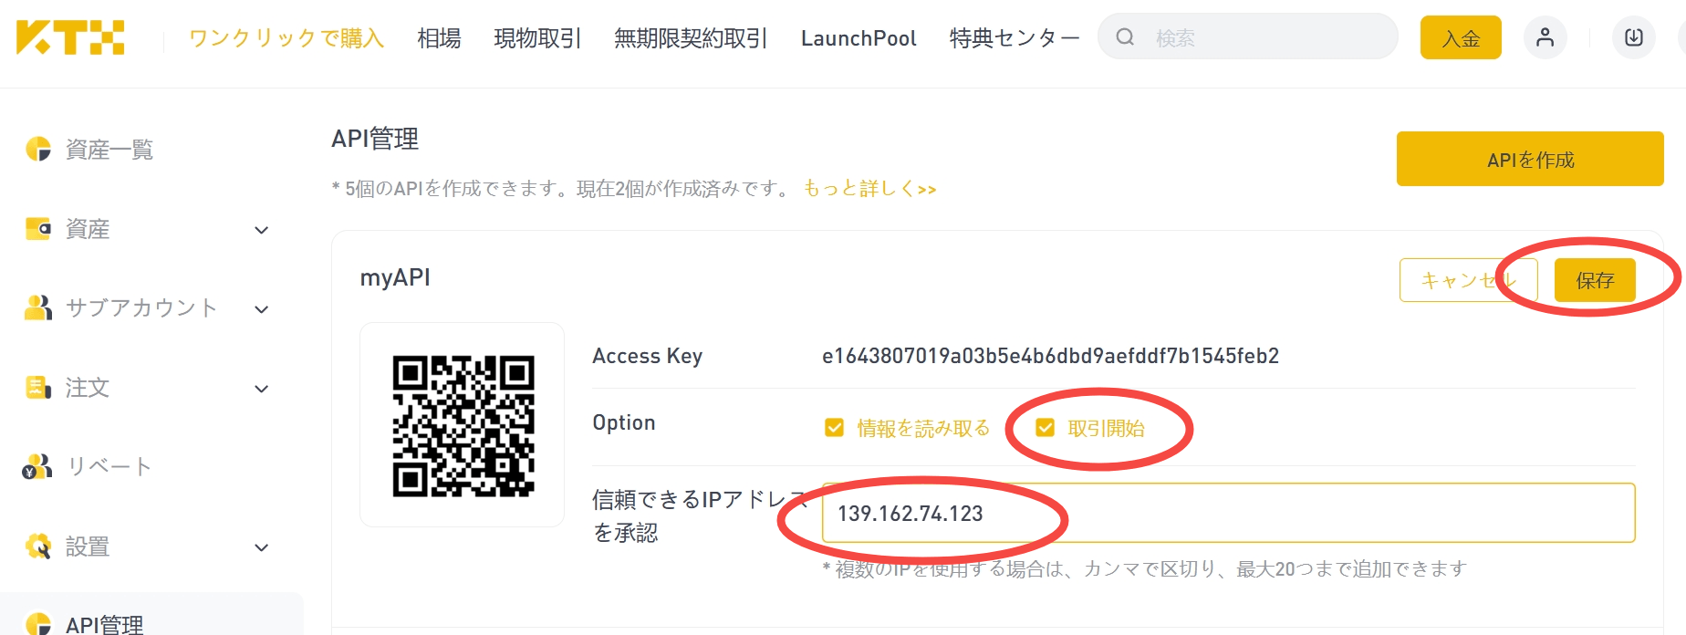Click the 資産 wallet icon

[x=38, y=228]
